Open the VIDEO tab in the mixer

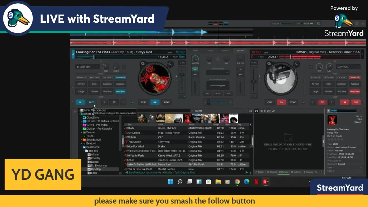pyautogui.click(x=210, y=51)
